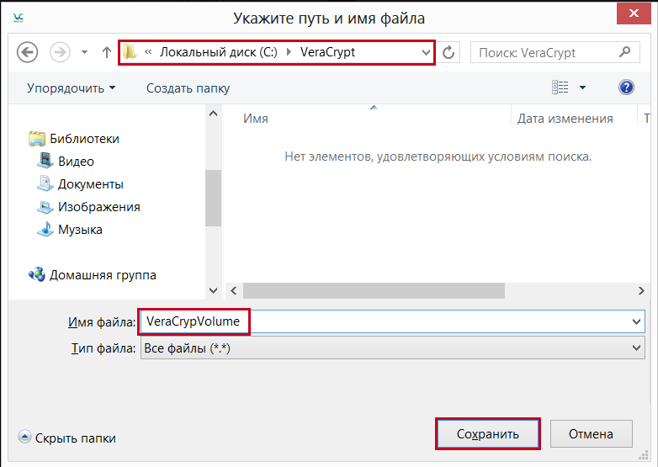This screenshot has height=467, width=658.
Task: Open recent locations dropdown arrow
Action: point(84,52)
